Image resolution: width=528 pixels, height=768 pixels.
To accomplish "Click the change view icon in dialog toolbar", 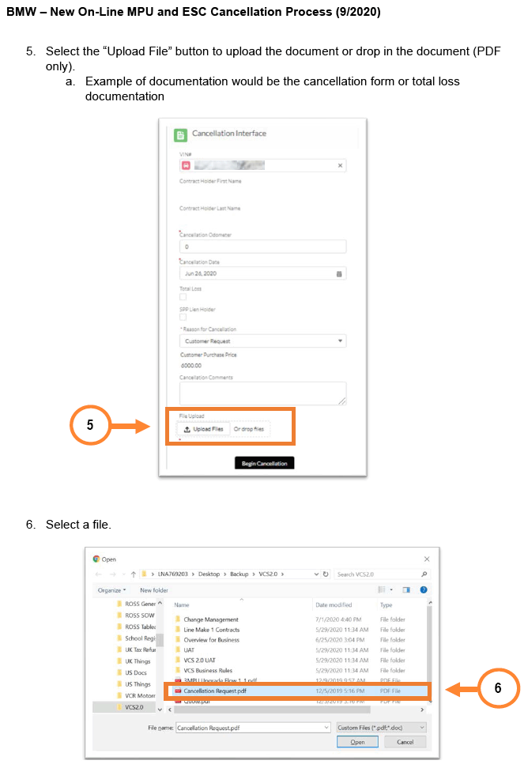I will pos(383,590).
